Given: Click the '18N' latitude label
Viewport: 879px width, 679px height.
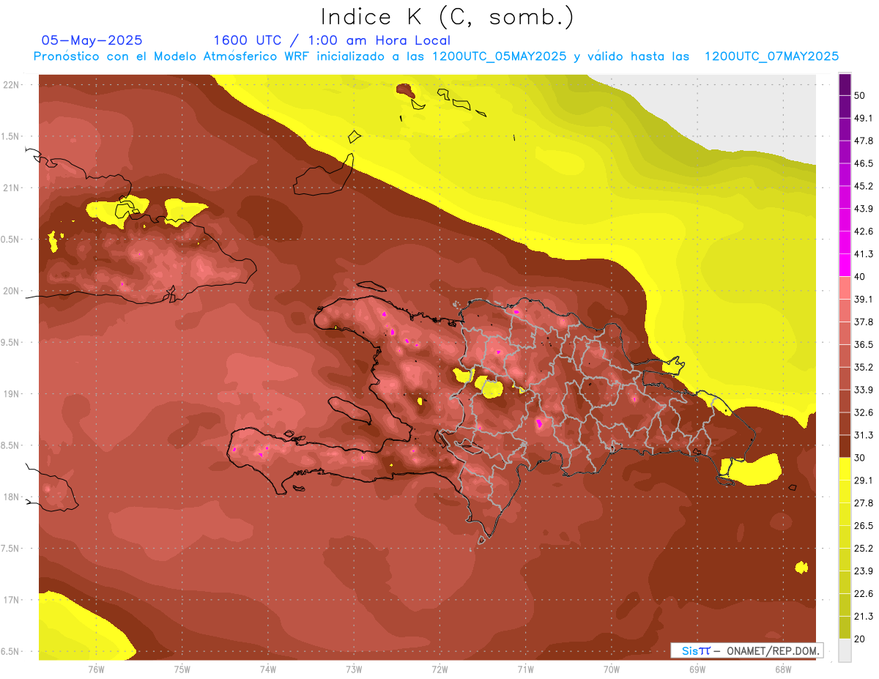Looking at the screenshot, I should (12, 497).
